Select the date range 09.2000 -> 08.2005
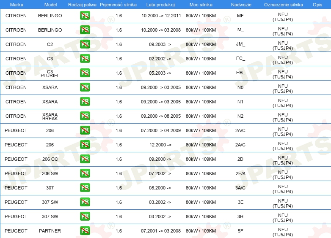Image resolution: width=331 pixels, height=238 pixels. coord(161,116)
